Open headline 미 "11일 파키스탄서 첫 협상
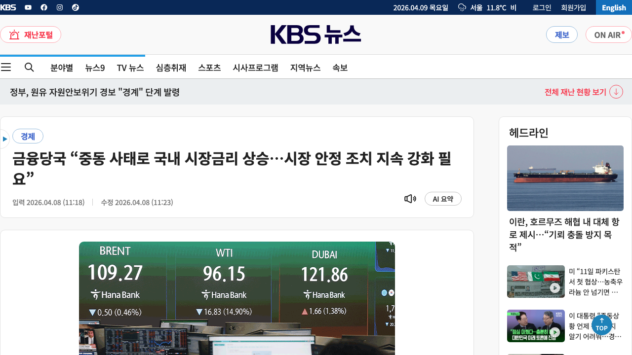Image resolution: width=632 pixels, height=355 pixels. coord(595,282)
